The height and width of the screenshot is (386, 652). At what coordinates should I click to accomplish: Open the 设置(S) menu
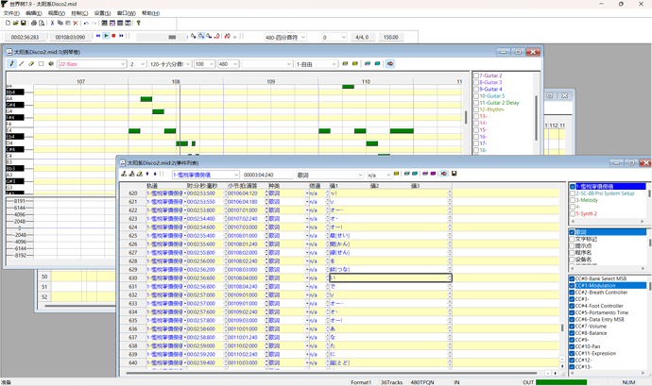pos(102,13)
